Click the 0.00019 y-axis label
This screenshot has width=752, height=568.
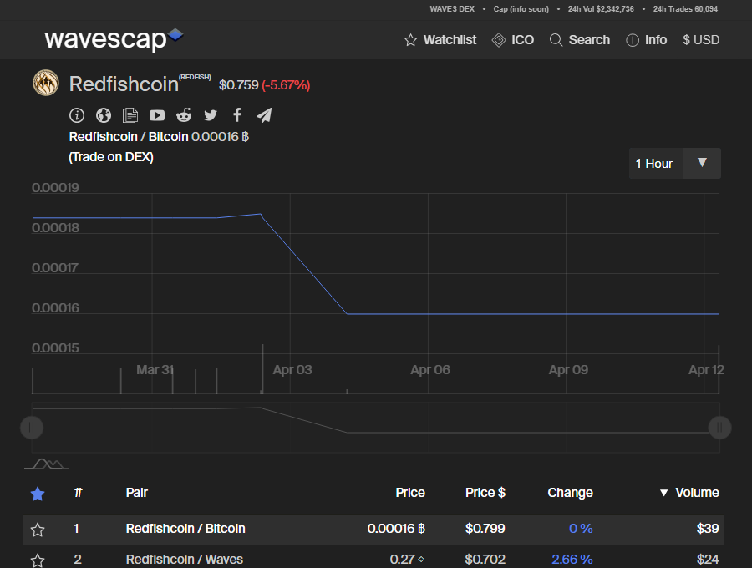coord(55,188)
